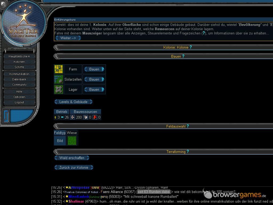Click the Farm building icon
Viewport: 273px width, 205px height.
pyautogui.click(x=58, y=69)
